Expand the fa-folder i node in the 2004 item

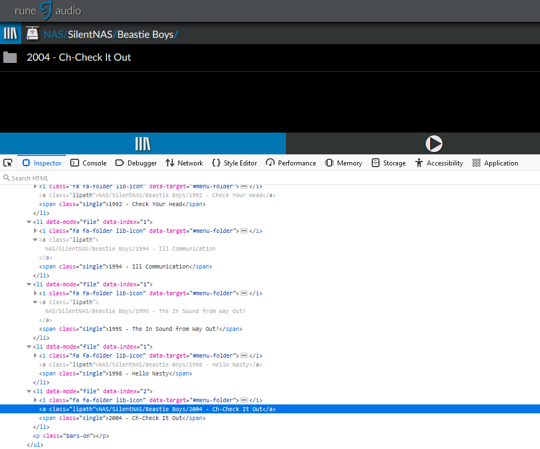35,400
